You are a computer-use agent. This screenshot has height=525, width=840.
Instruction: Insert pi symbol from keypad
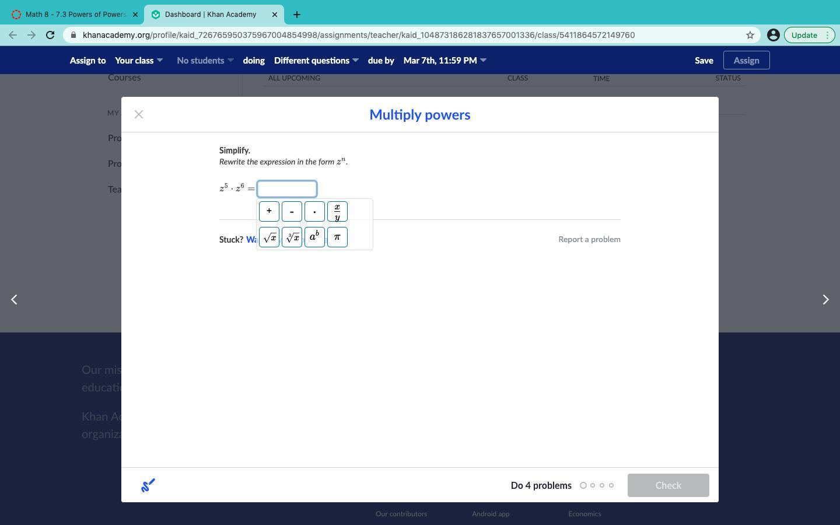point(337,237)
